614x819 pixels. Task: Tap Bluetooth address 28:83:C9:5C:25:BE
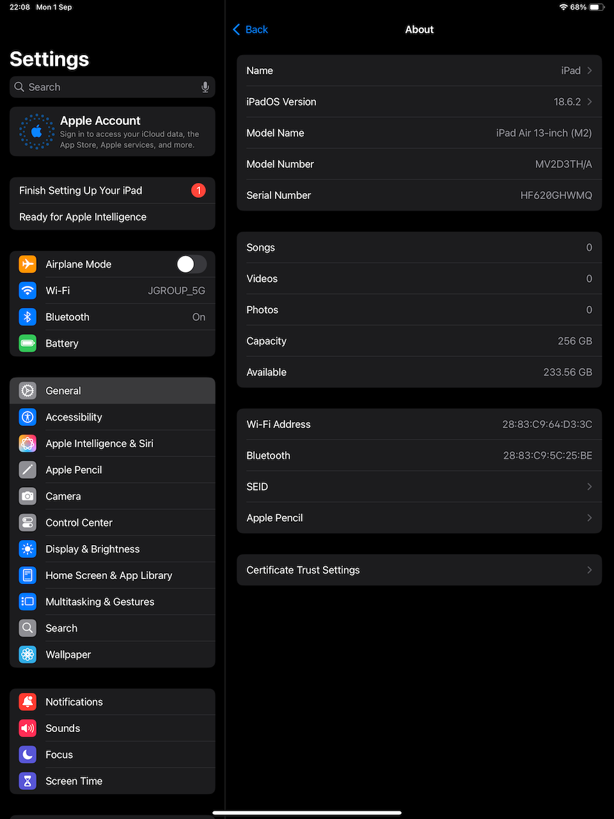pos(547,456)
